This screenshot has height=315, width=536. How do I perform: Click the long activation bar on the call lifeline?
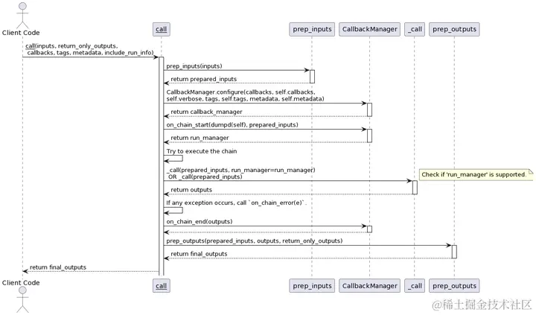click(x=162, y=166)
